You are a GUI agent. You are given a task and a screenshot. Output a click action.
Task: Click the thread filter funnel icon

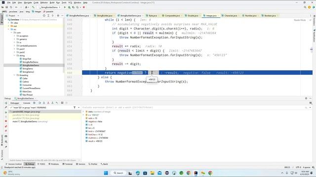[75, 108]
